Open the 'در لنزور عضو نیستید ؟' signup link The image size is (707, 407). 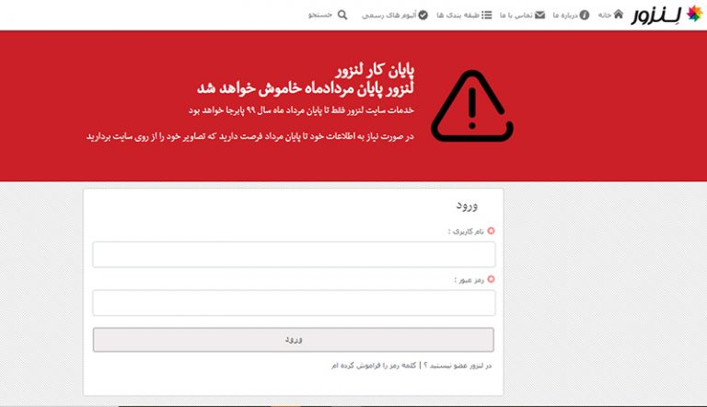(x=458, y=366)
